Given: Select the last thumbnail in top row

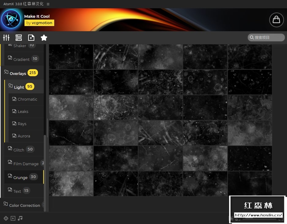Looking at the screenshot, I should [250, 57].
